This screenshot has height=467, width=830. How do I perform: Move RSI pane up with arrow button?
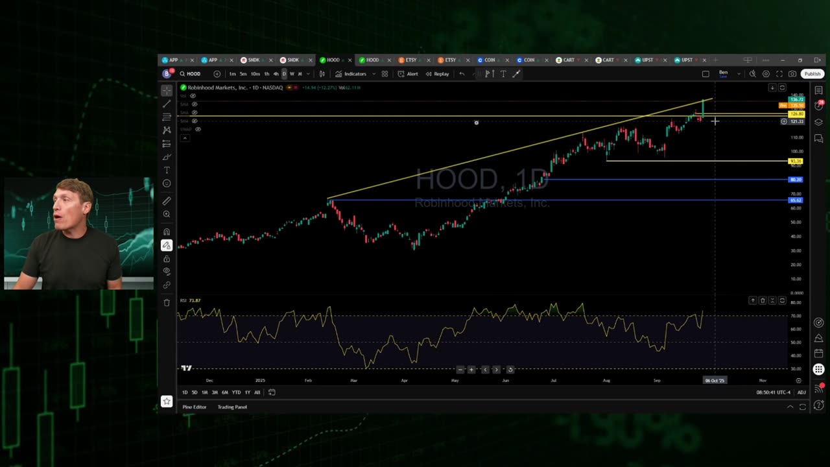coord(753,300)
